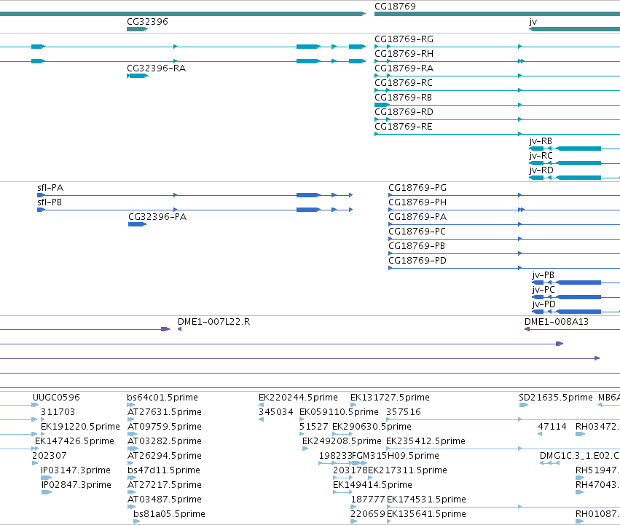Select EST SD21635.5prime
Screen dimensions: 620x525
point(556,398)
